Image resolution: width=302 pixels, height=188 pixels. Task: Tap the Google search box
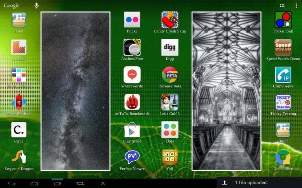(x=11, y=5)
